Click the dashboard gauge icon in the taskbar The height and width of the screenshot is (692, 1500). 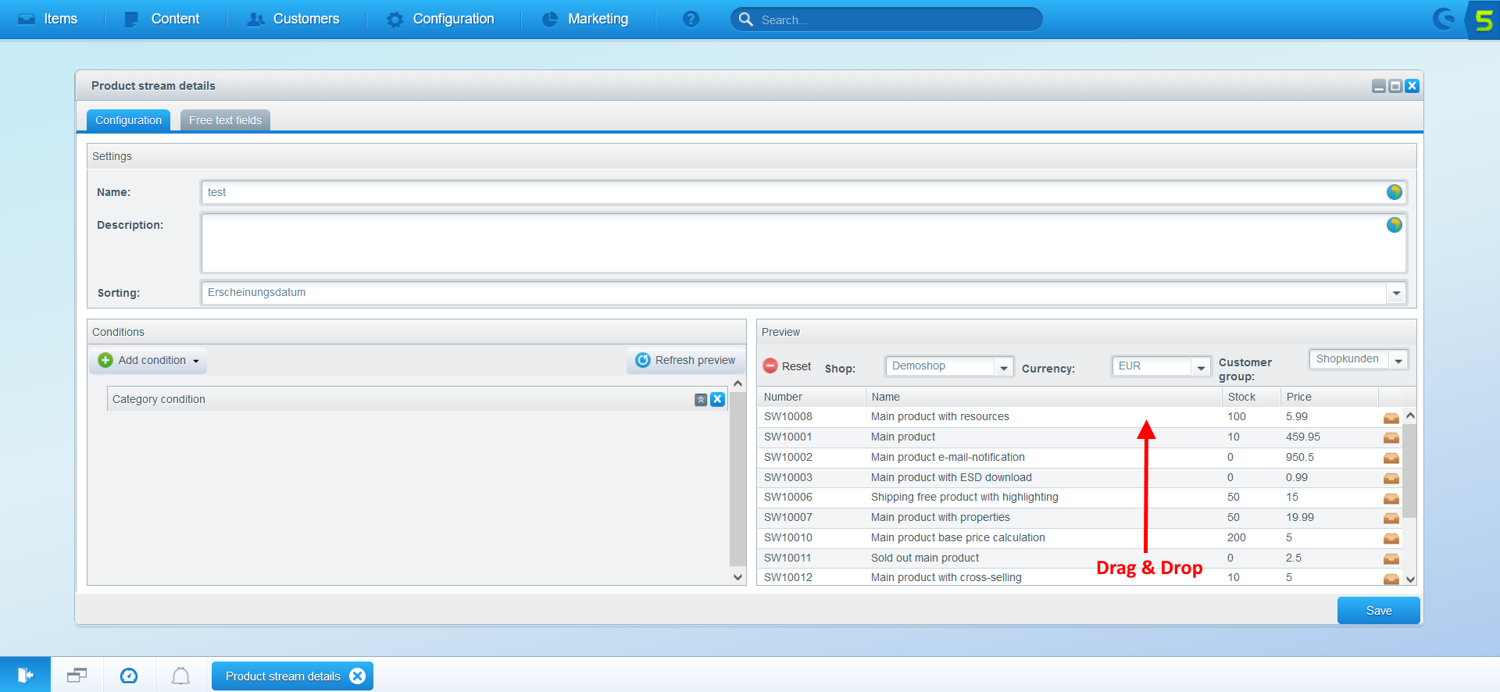pos(129,676)
